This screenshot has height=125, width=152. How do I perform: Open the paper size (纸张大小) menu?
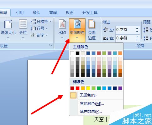pos(8,29)
